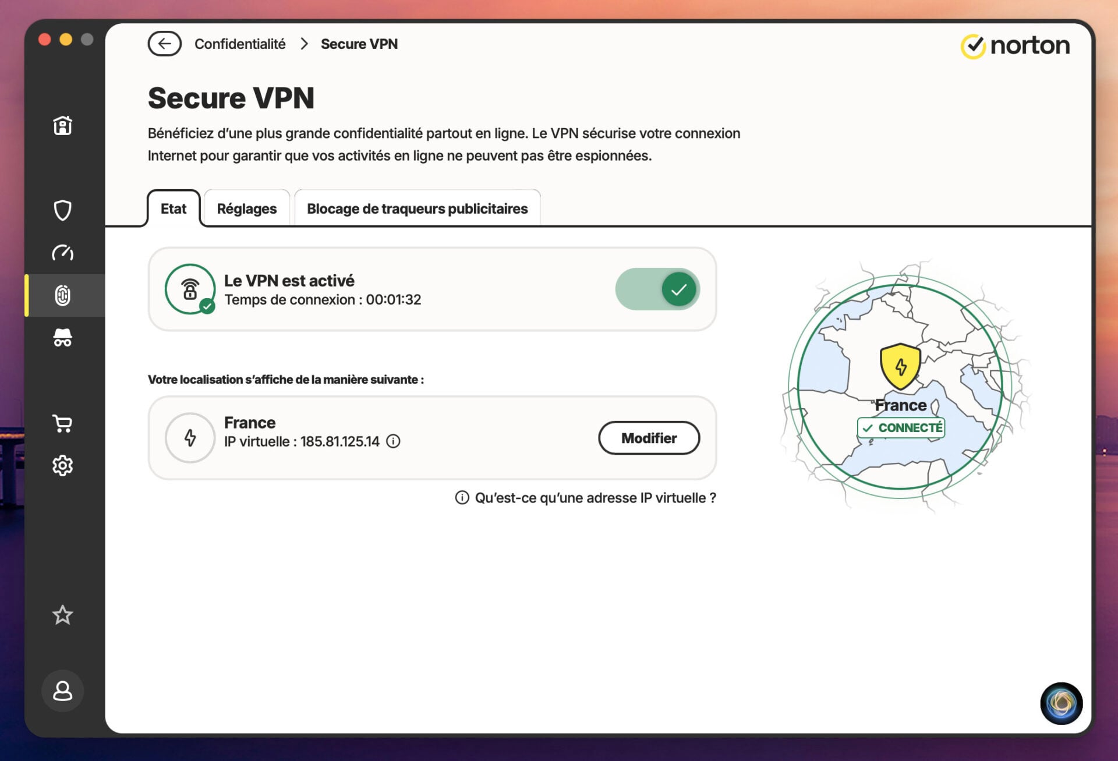Open the shopping cart sidebar icon
This screenshot has height=761, width=1118.
[62, 423]
